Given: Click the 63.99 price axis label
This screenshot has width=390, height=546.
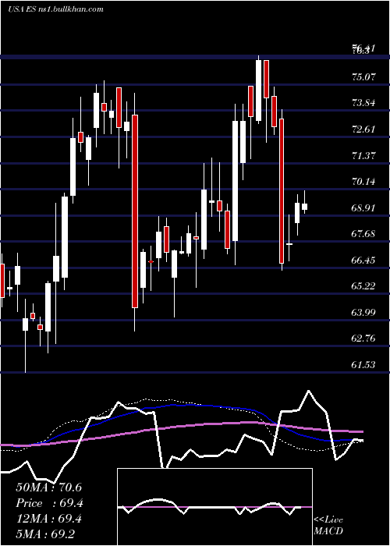Looking at the screenshot, I should coord(364,312).
